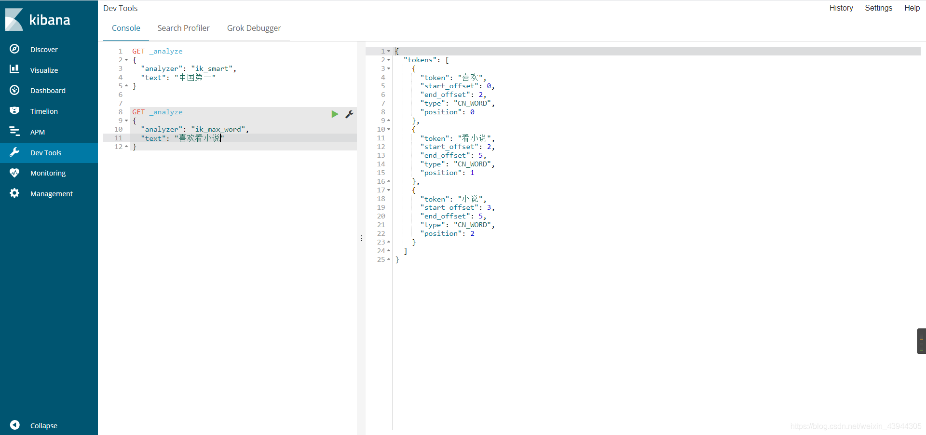Click the Kibana logo

point(38,20)
